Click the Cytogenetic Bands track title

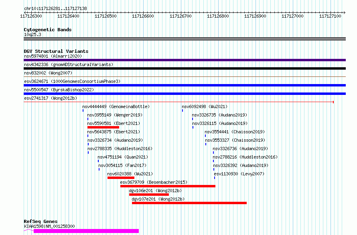(48, 30)
